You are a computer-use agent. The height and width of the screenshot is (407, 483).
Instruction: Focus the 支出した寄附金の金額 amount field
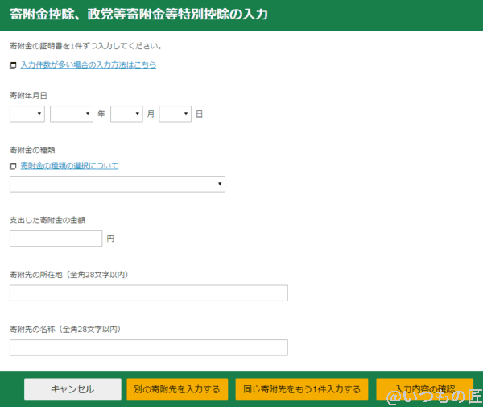pos(56,239)
